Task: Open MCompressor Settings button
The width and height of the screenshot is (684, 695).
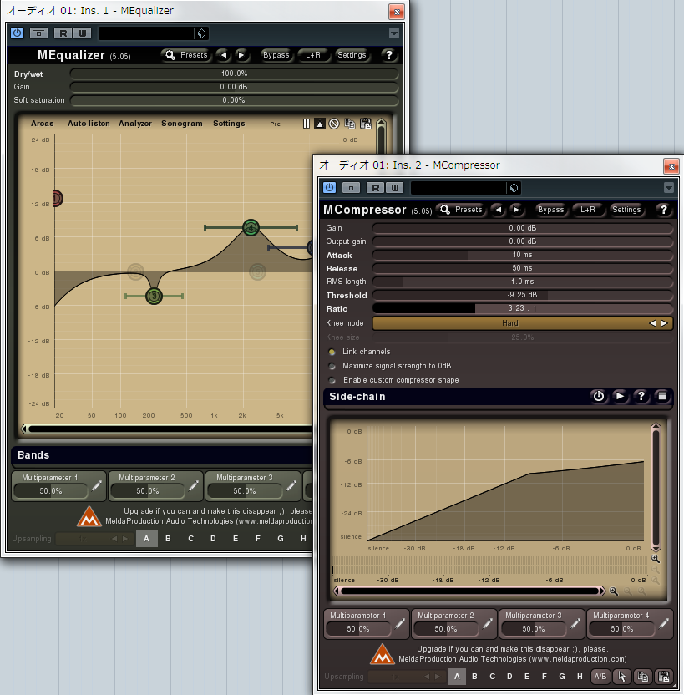Action: (626, 210)
